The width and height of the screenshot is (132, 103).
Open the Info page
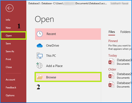click(x=8, y=20)
